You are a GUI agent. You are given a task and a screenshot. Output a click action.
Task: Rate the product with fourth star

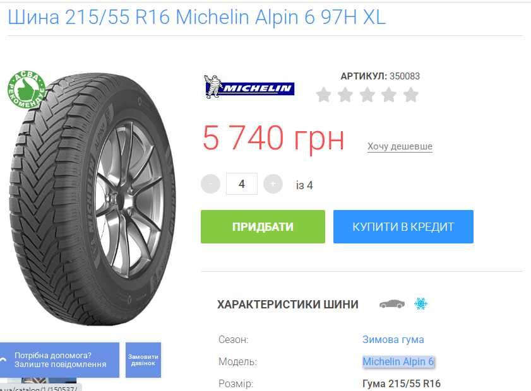point(389,95)
